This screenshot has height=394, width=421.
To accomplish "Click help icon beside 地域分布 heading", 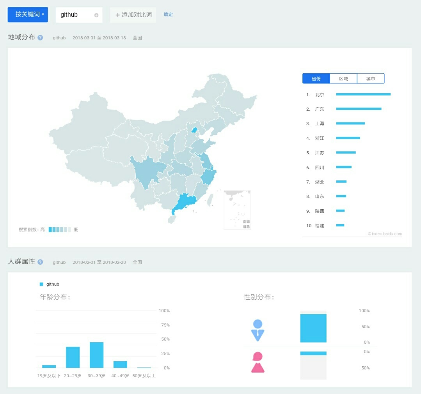I will tap(40, 37).
